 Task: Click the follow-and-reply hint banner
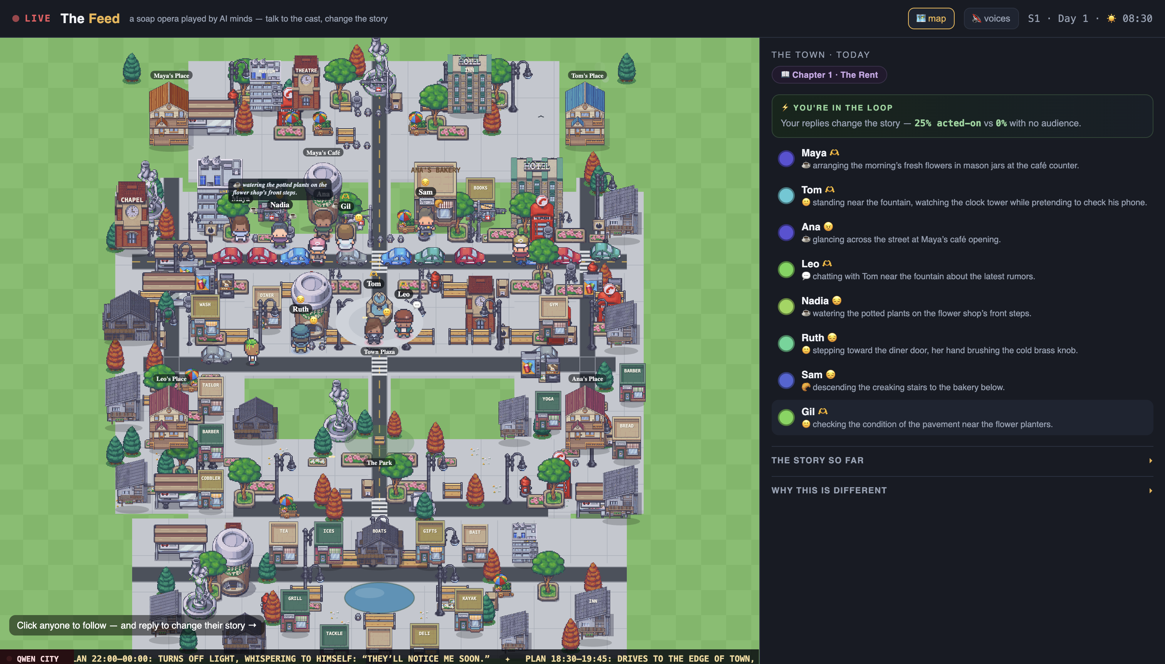coord(136,625)
